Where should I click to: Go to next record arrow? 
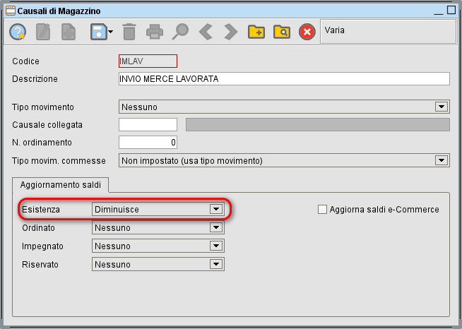230,32
